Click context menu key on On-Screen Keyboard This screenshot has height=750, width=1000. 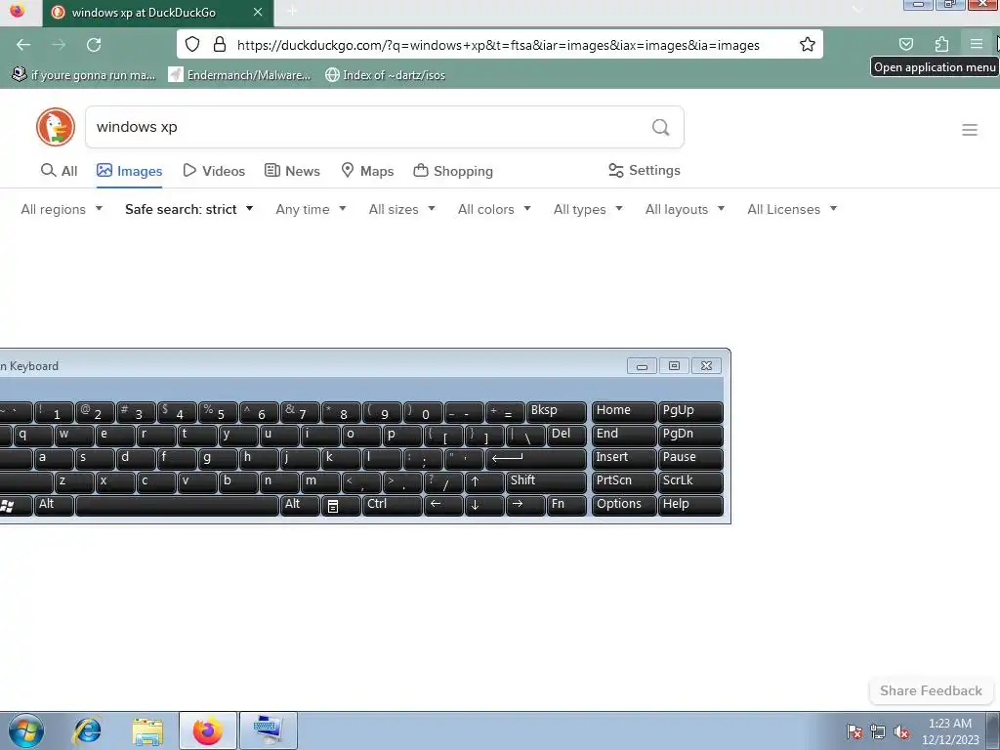341,506
